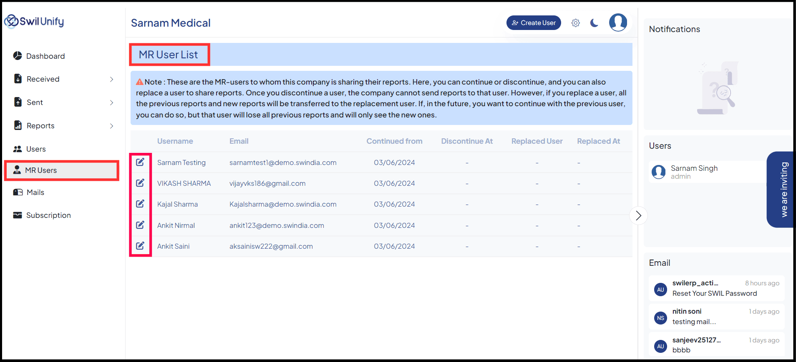
Task: Click the Username column header
Action: [x=175, y=141]
